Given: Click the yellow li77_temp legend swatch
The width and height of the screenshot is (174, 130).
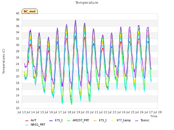Looking at the screenshot, I should [x=113, y=121].
